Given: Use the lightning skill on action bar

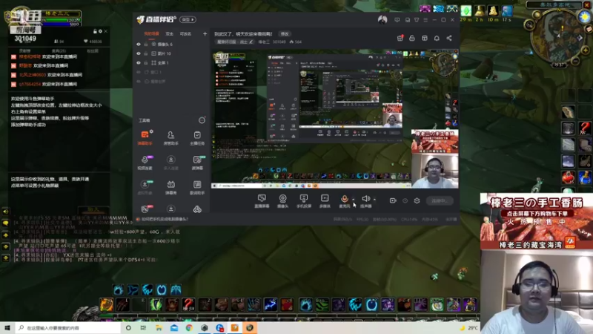Looking at the screenshot, I should pos(271,304).
